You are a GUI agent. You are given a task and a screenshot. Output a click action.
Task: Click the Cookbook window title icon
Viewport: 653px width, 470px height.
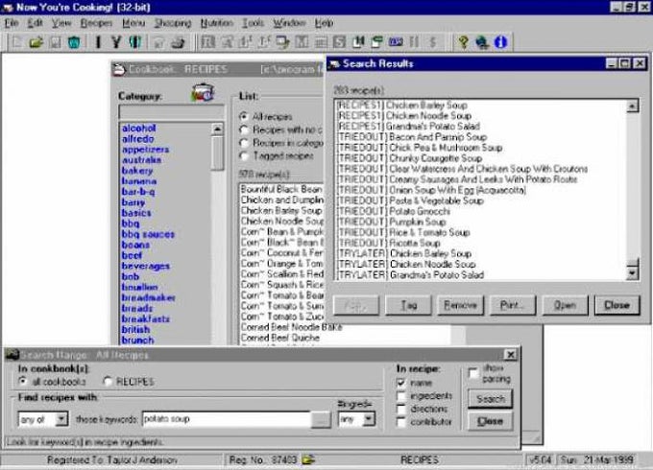[119, 69]
